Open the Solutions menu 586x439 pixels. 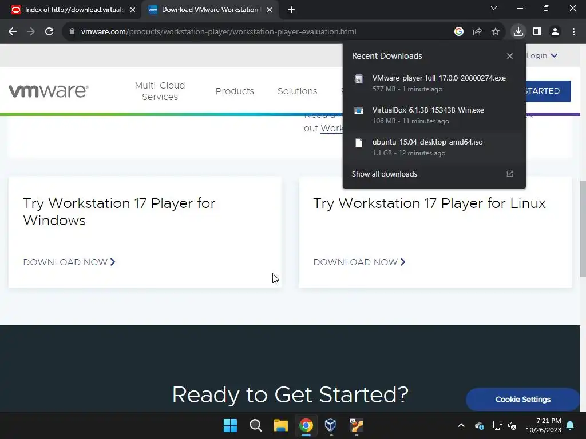297,91
